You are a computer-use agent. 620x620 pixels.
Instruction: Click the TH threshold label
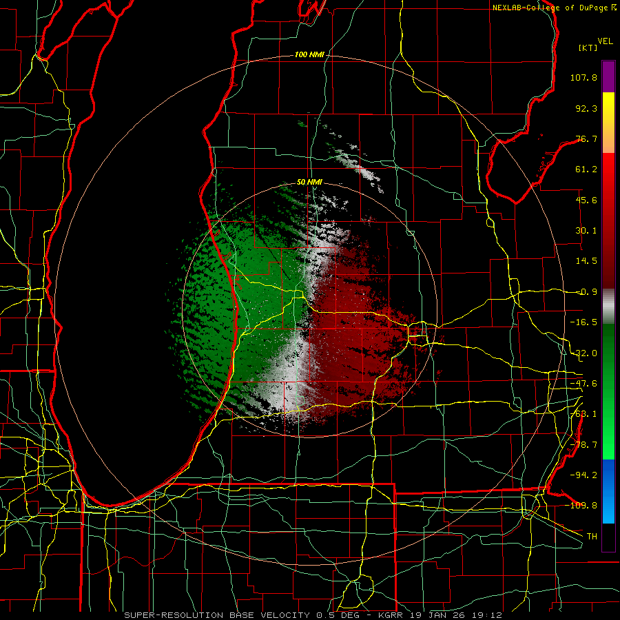point(592,537)
